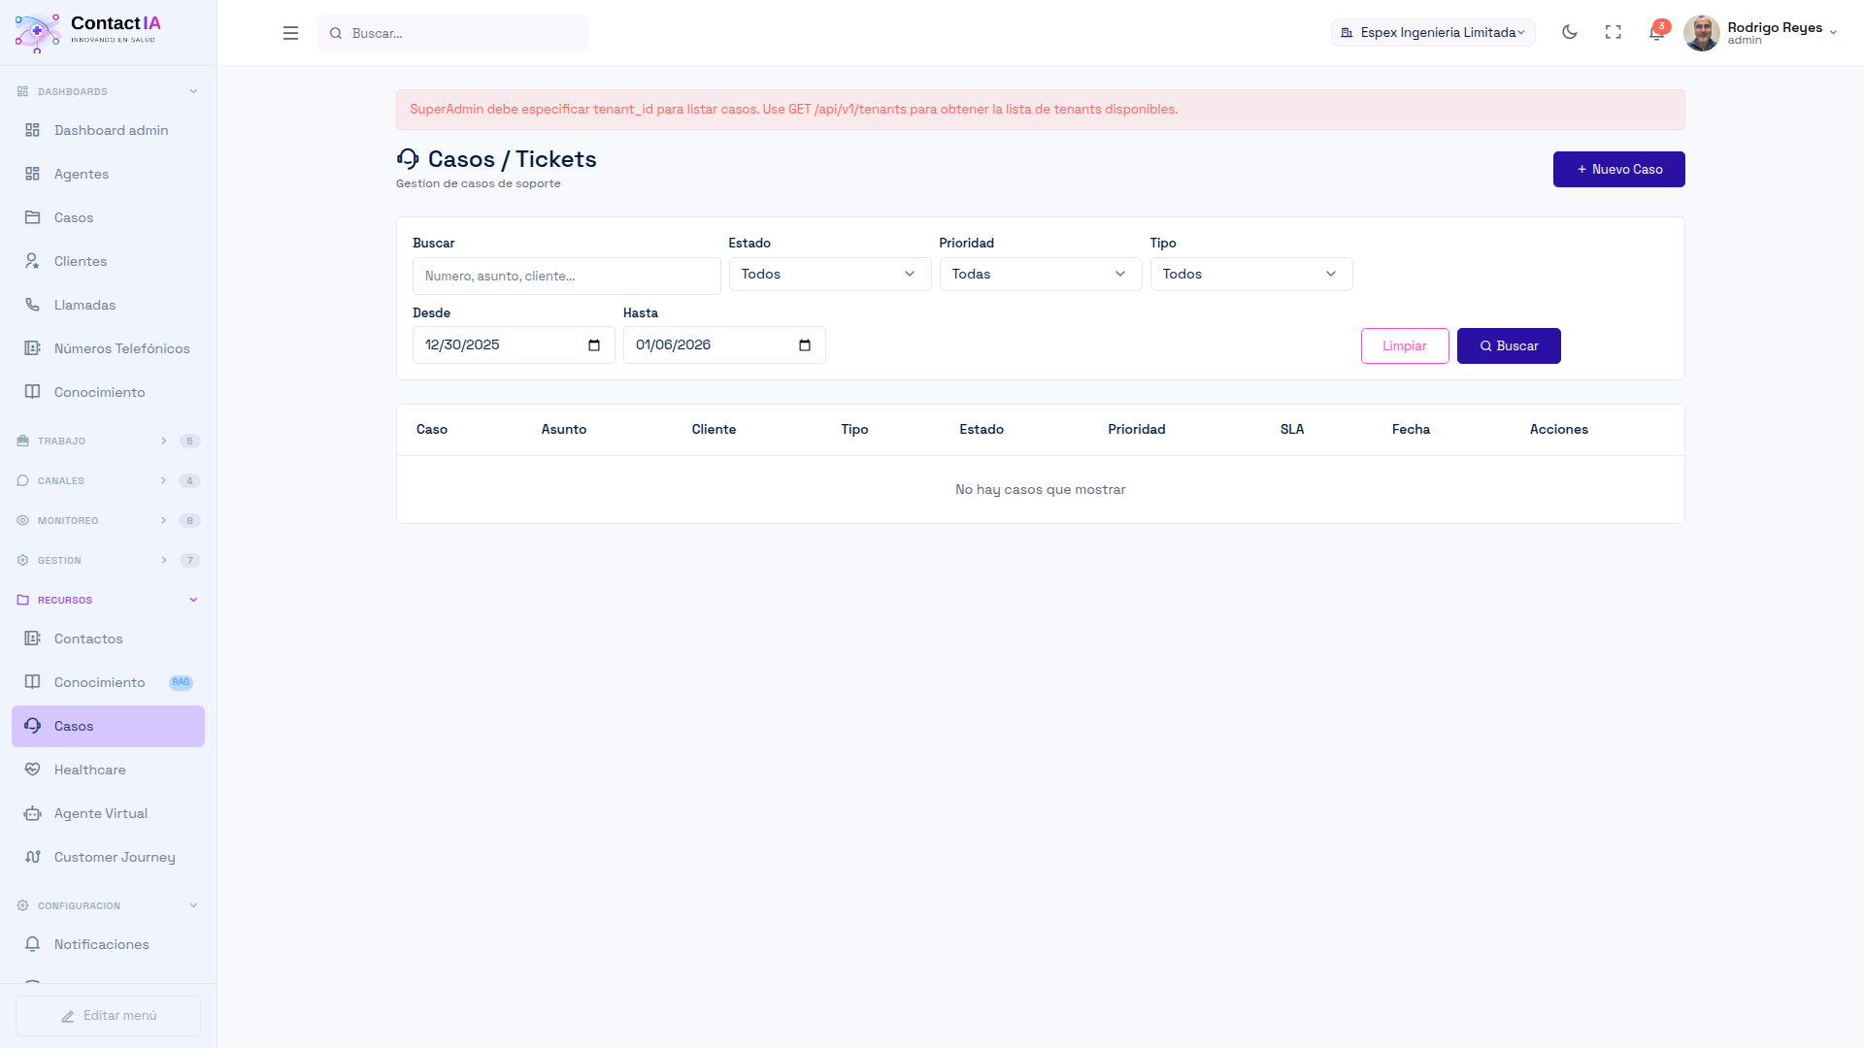Click the hamburger menu icon
1864x1048 pixels.
[x=290, y=33]
